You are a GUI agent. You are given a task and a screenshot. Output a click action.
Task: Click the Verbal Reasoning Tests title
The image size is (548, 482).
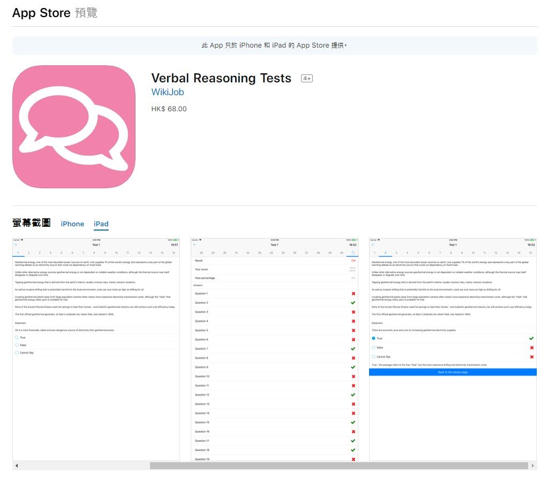(x=221, y=78)
